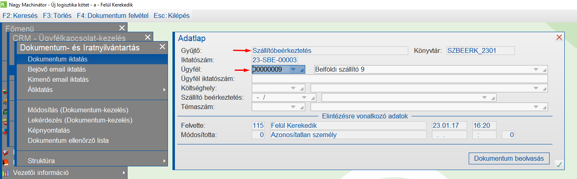This screenshot has height=179, width=577.
Task: Click the Dokumentum beolvasás button
Action: coord(509,158)
